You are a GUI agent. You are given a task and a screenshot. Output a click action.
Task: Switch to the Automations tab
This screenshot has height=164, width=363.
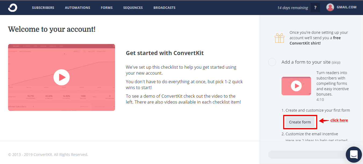click(77, 8)
